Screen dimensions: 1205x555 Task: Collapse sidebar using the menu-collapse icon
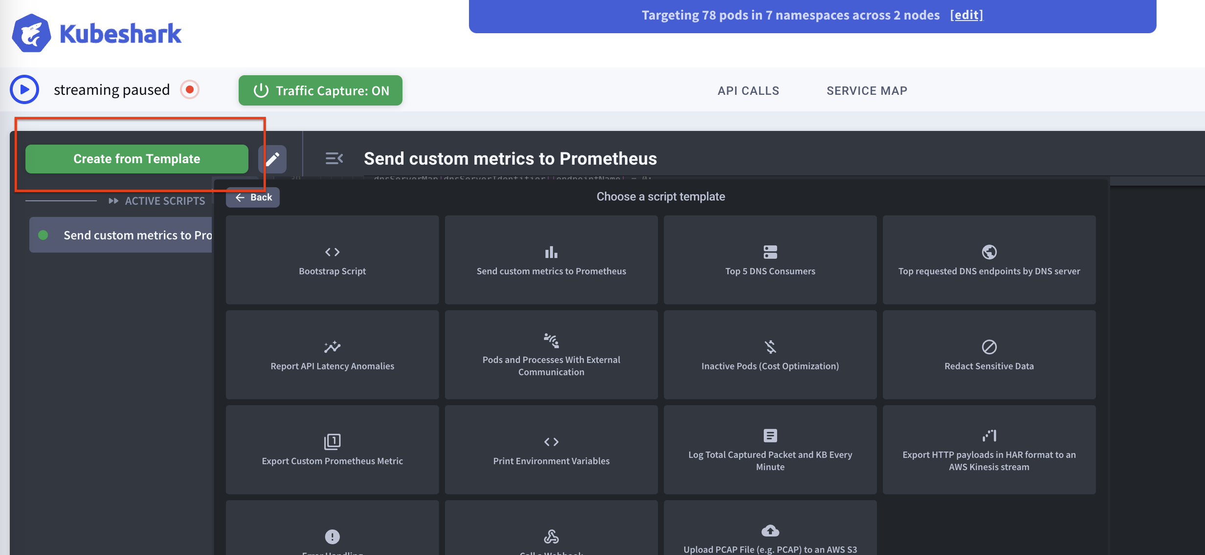pyautogui.click(x=334, y=158)
